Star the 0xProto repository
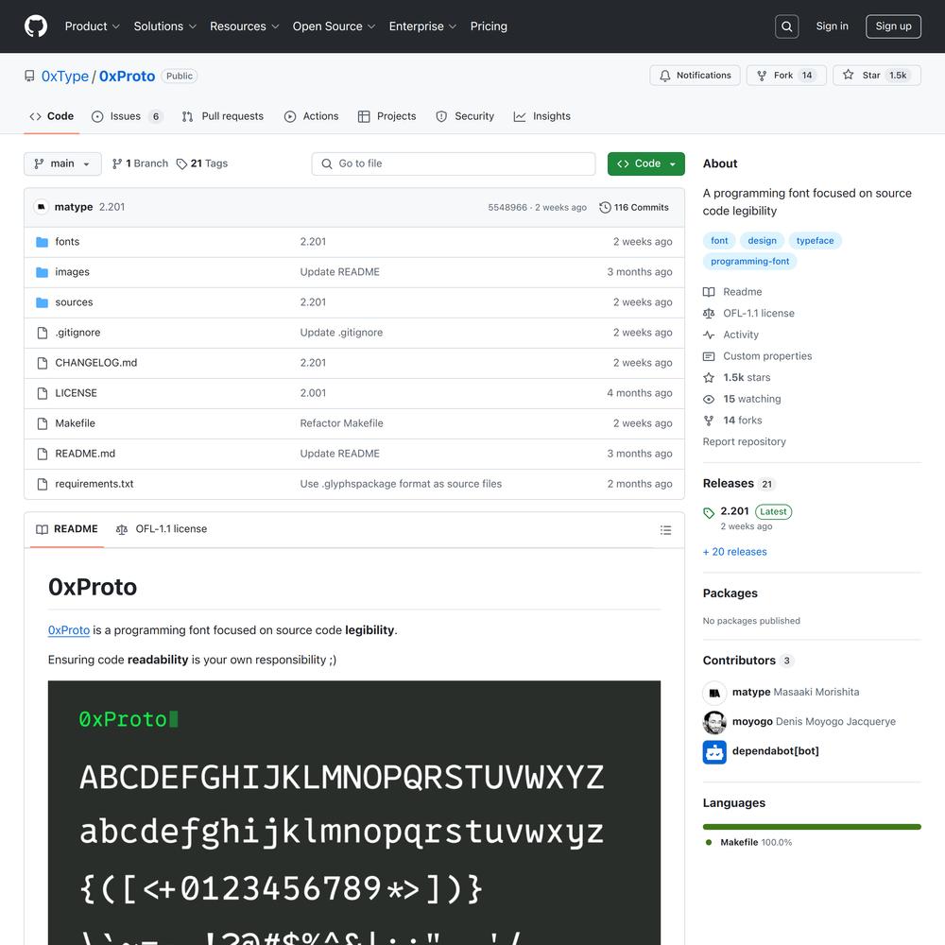Image resolution: width=945 pixels, height=945 pixels. click(877, 76)
